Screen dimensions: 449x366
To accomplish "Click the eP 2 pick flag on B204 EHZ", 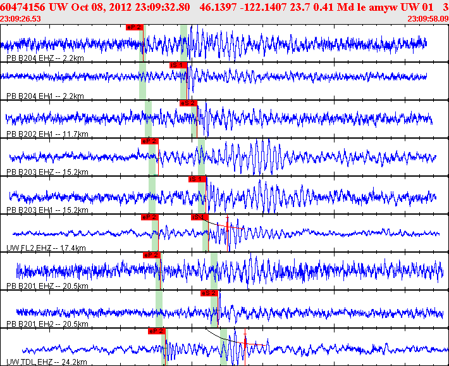I will pyautogui.click(x=135, y=27).
